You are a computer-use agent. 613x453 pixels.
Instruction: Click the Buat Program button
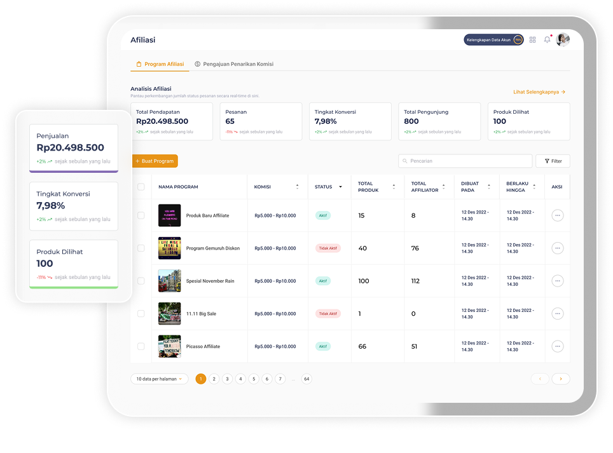155,161
